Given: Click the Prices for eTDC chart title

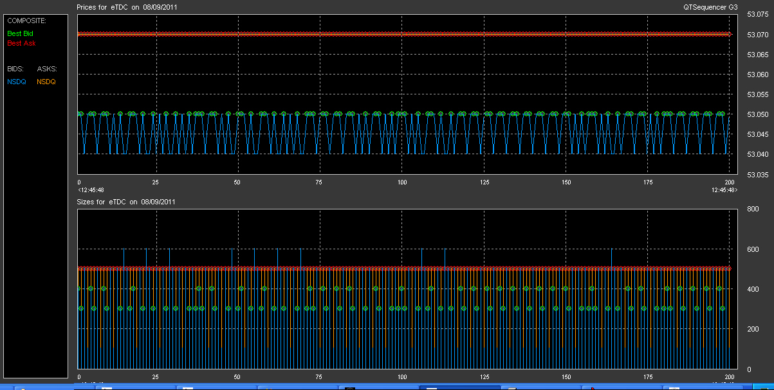Looking at the screenshot, I should (127, 7).
